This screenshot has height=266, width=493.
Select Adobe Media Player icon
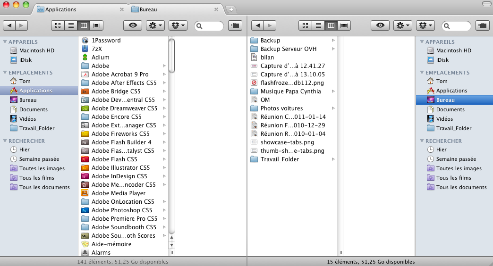coord(85,193)
